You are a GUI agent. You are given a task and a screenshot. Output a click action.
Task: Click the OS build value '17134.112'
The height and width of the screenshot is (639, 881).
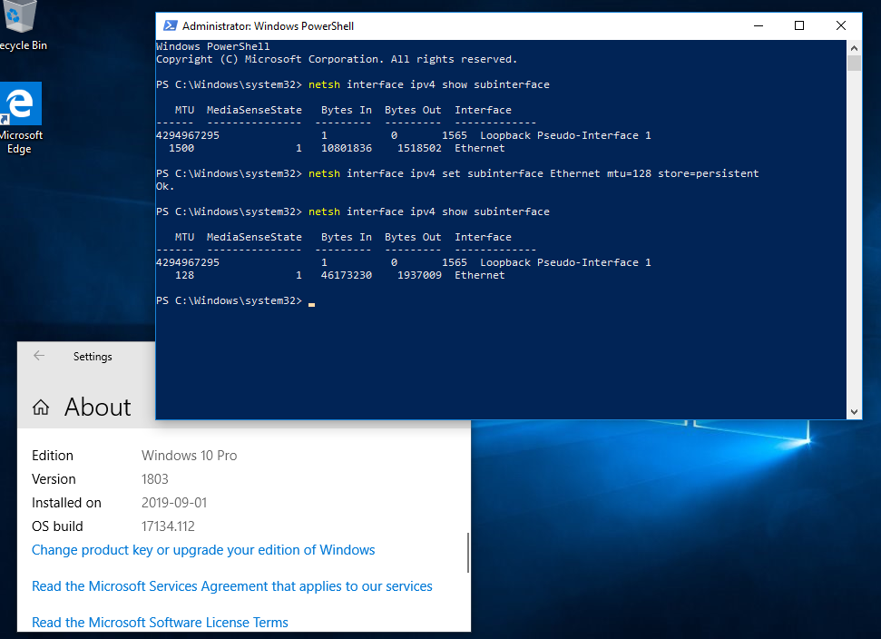pos(168,526)
